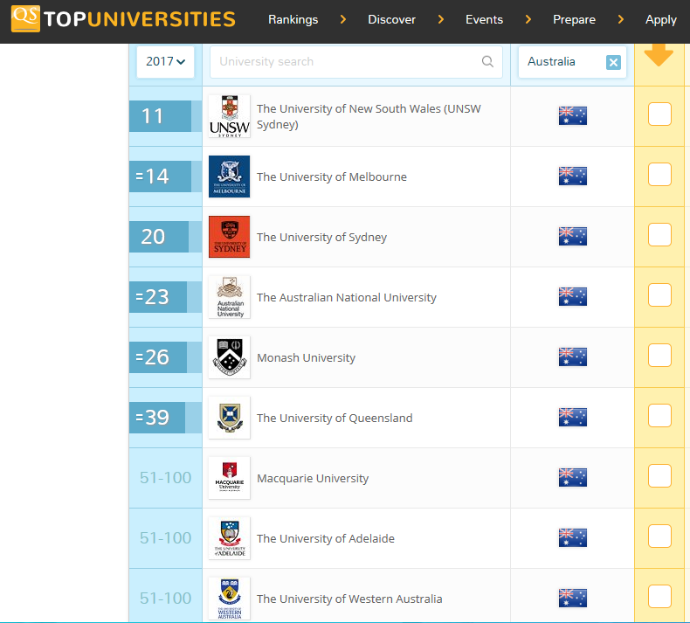Open The University of Adelaide link
This screenshot has height=623, width=690.
tap(326, 539)
